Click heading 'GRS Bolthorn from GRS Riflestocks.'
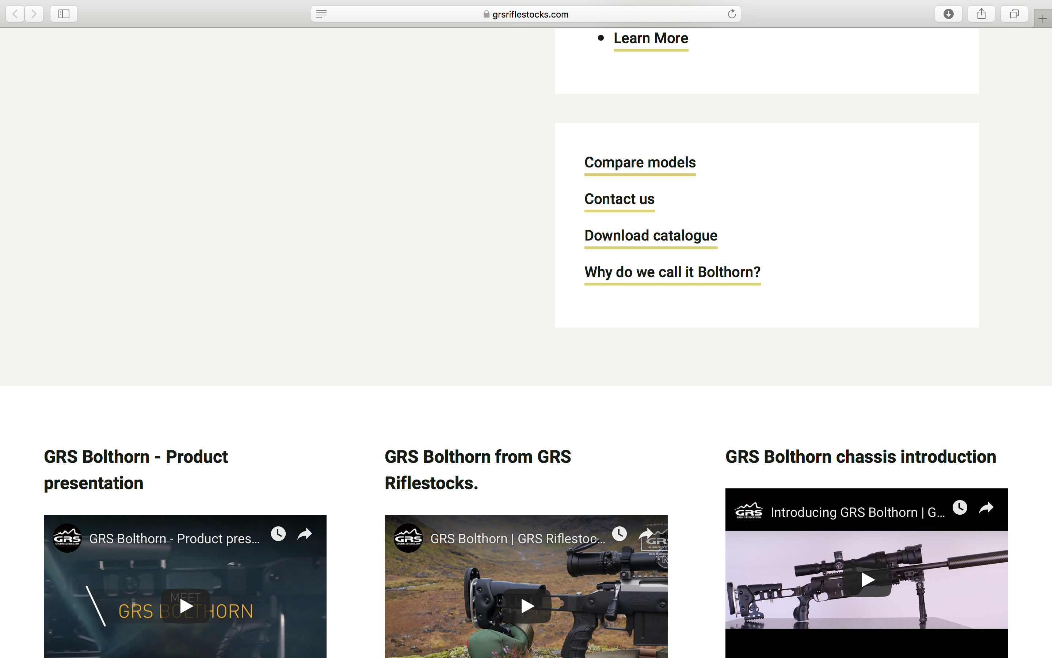The height and width of the screenshot is (658, 1052). click(478, 470)
